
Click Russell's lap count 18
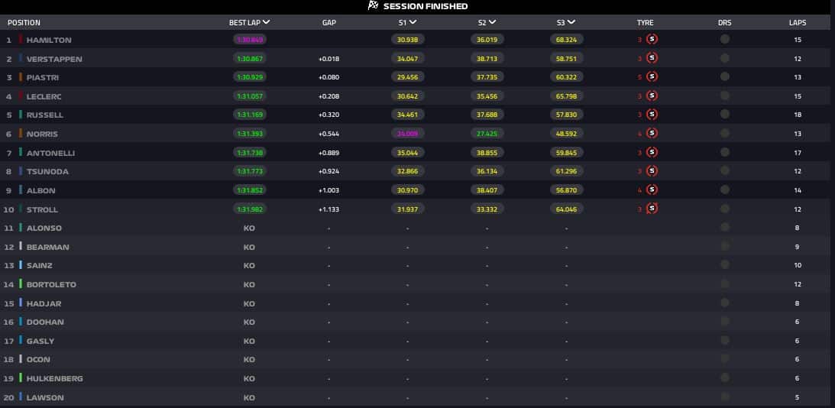798,115
